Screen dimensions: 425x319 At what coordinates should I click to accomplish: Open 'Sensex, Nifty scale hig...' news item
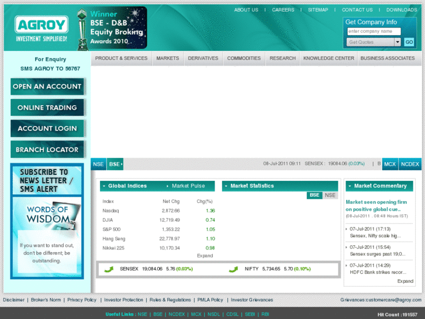tap(375, 236)
